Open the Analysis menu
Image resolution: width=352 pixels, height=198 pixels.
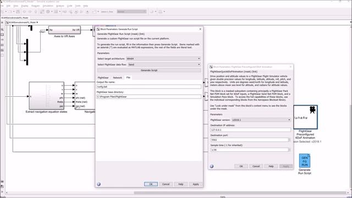(60, 6)
